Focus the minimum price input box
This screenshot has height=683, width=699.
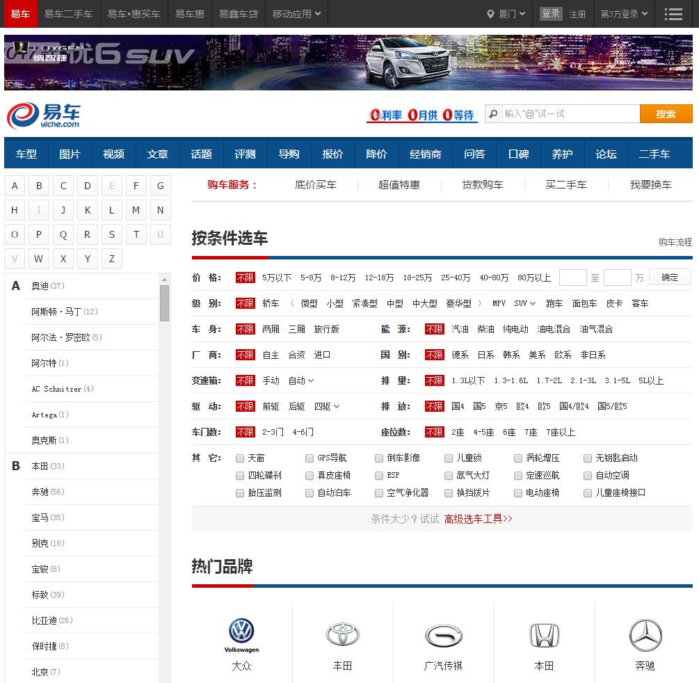pos(572,278)
